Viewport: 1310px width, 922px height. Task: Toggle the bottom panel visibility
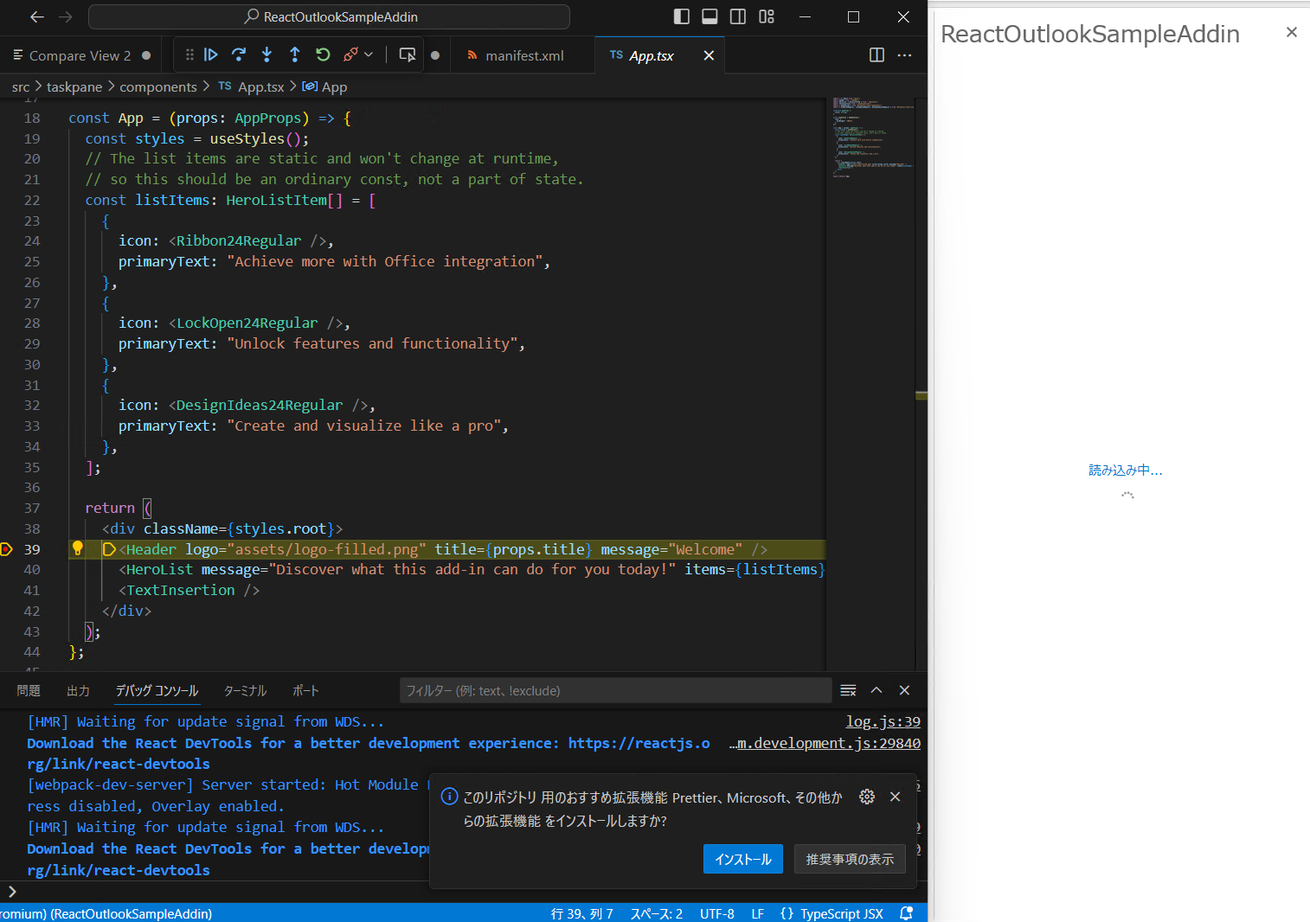click(710, 16)
